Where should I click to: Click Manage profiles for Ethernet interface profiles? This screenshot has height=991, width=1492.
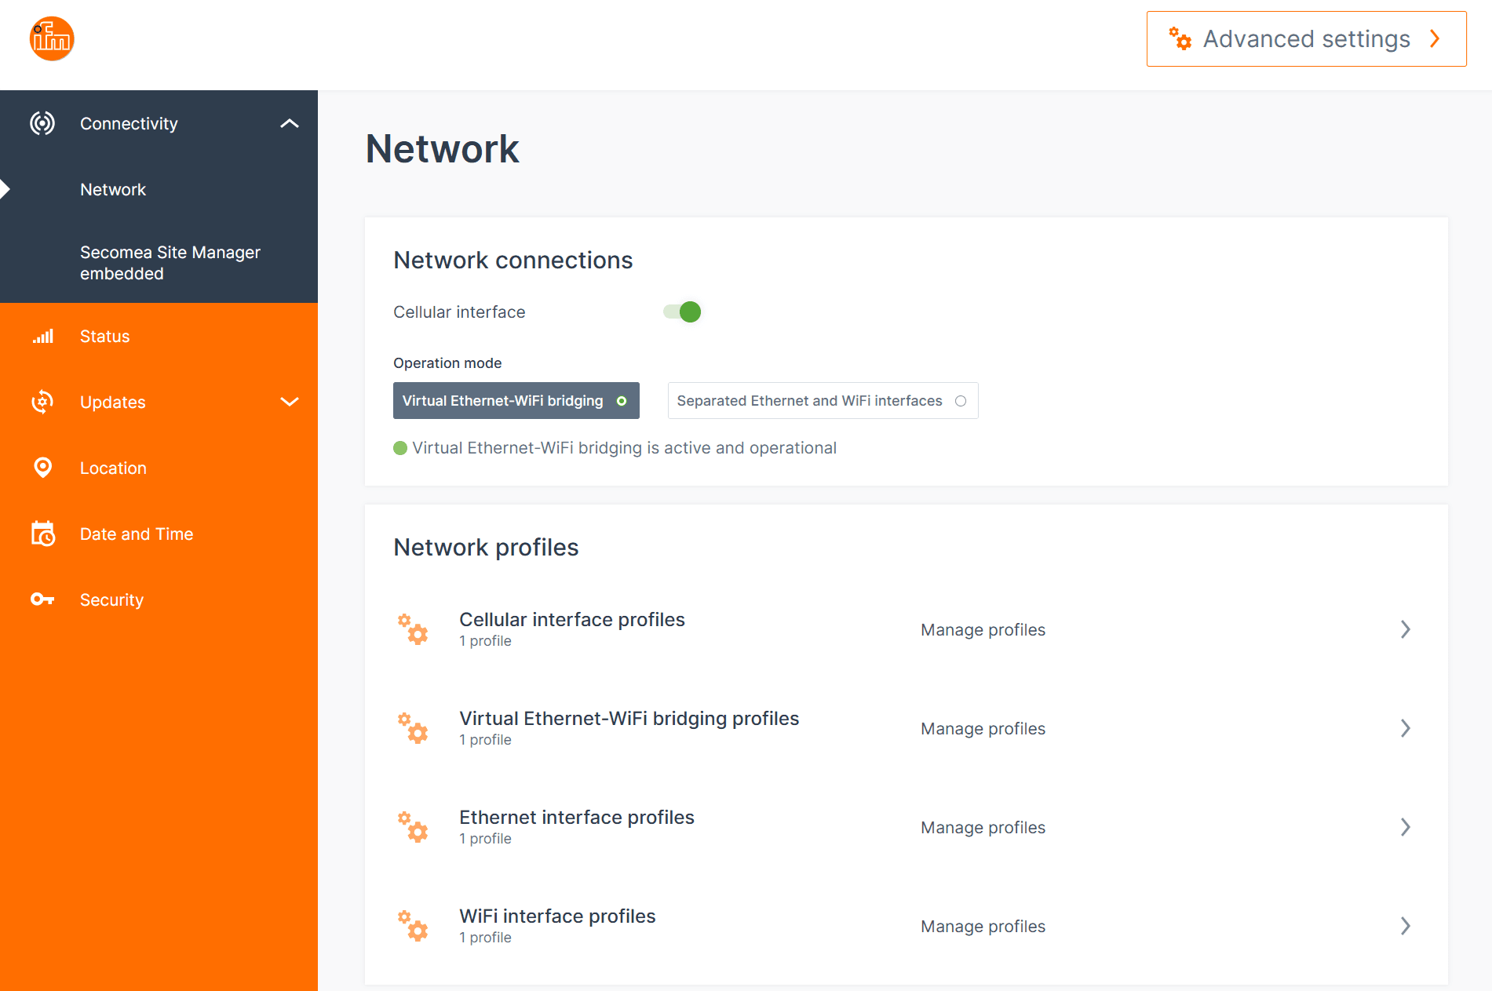[x=983, y=828]
